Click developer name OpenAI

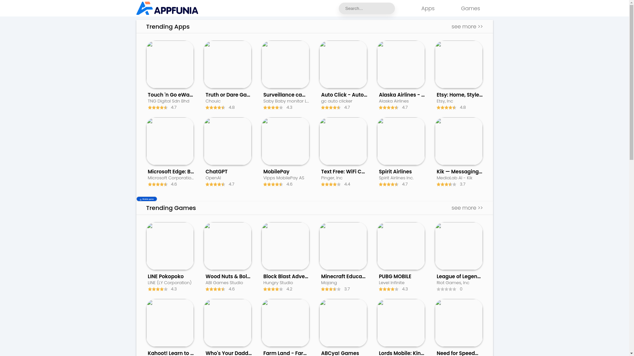pyautogui.click(x=213, y=178)
